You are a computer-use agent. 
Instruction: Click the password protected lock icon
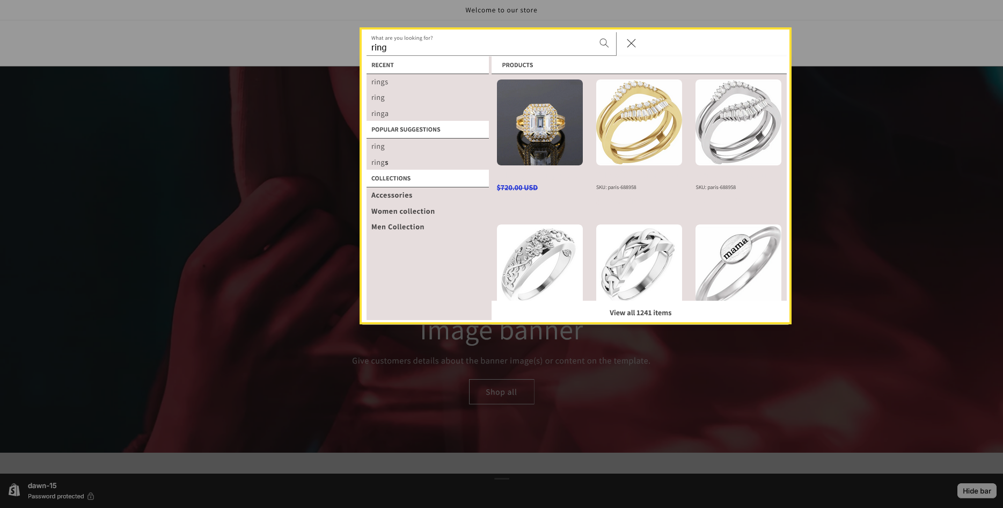tap(91, 496)
